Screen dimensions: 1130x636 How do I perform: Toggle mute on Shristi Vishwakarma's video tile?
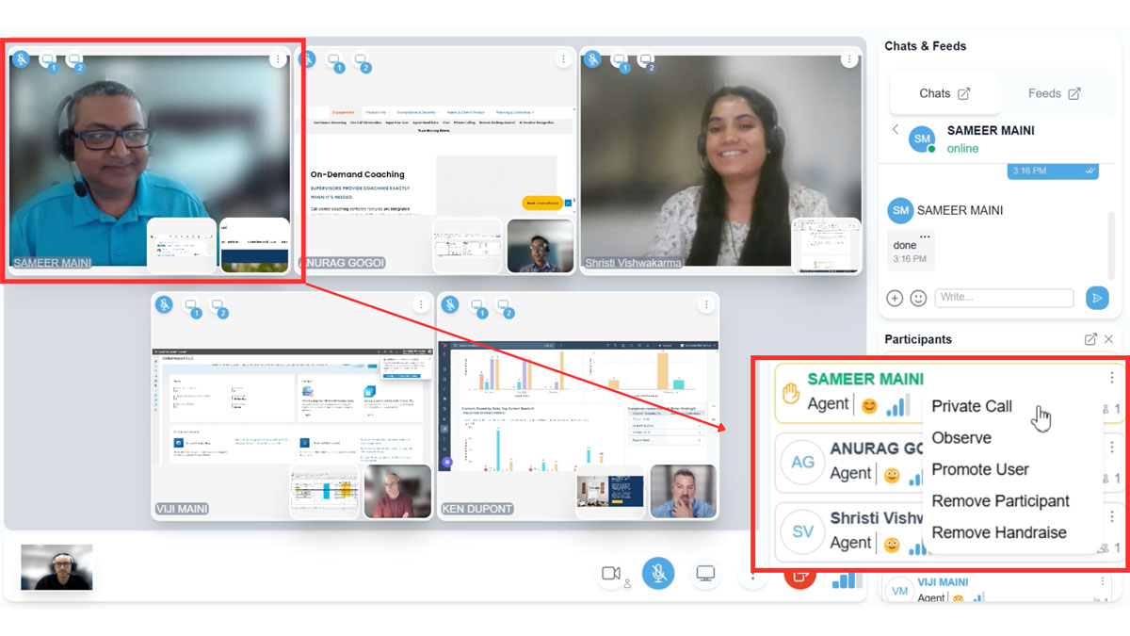click(592, 59)
